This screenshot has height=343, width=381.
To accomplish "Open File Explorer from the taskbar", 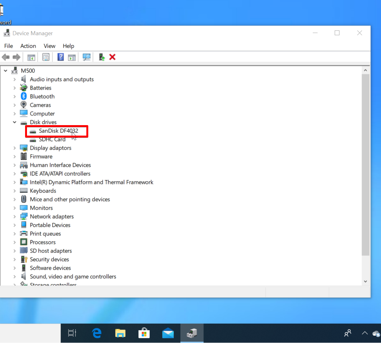I will click(x=120, y=333).
